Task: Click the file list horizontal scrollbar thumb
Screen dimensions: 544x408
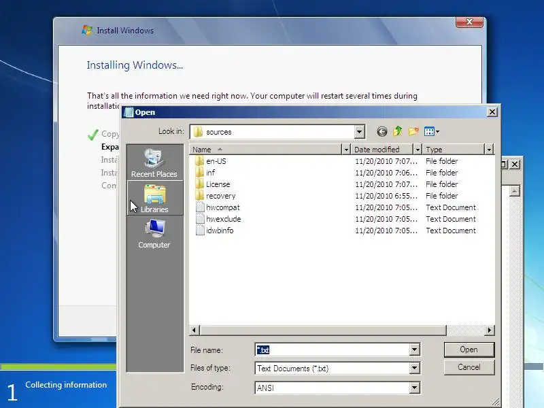Action: coord(323,330)
